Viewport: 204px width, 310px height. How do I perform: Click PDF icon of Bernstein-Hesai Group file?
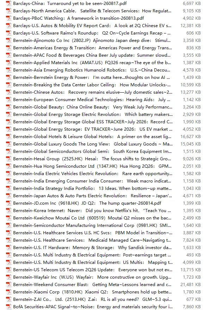(9, 159)
